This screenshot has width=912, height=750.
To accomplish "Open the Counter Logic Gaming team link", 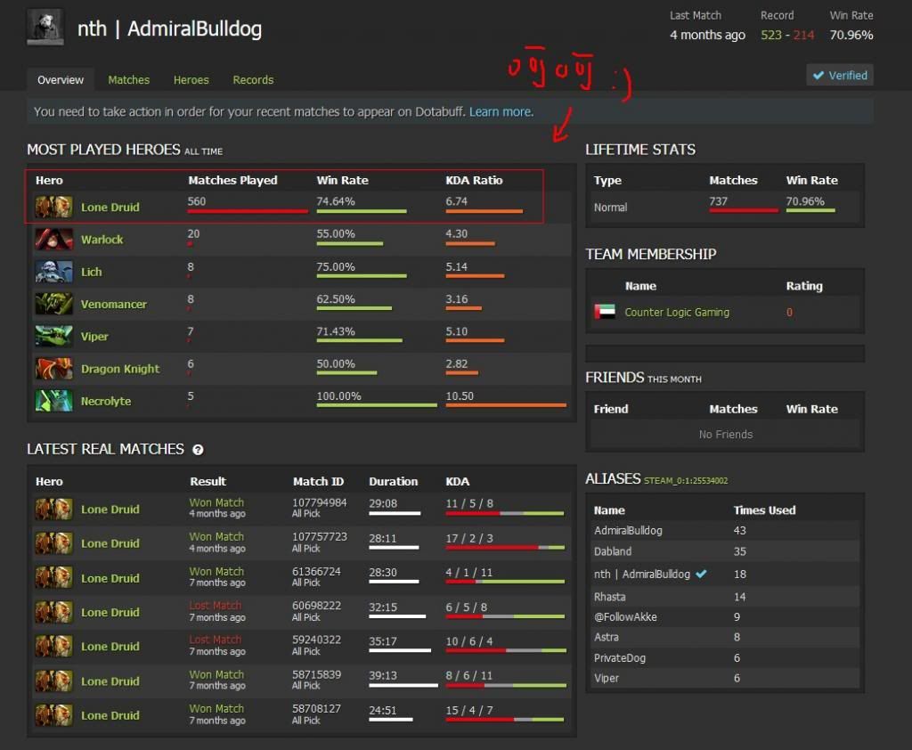I will (677, 312).
